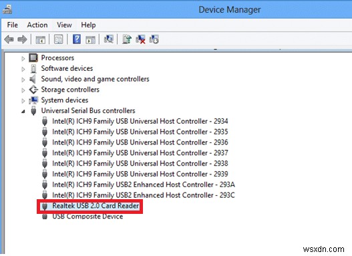Click the Software devices icon
Screen dimensions: 352x256
click(33, 68)
